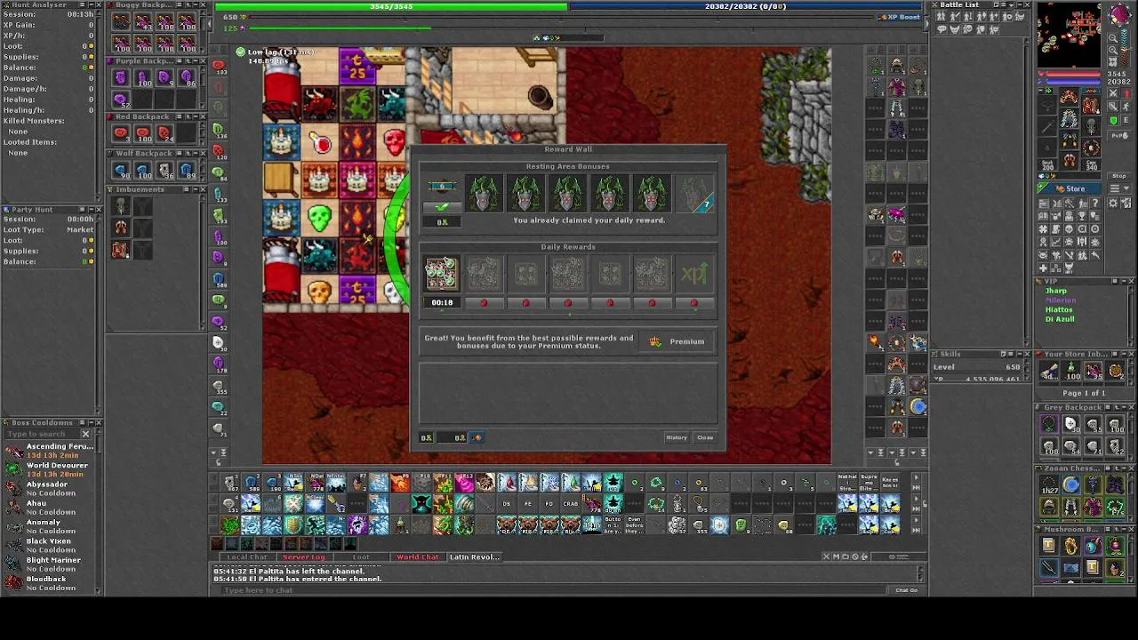Screen dimensions: 1138x640
Task: Open the options gear icon below Stop
Action: 1113,203
